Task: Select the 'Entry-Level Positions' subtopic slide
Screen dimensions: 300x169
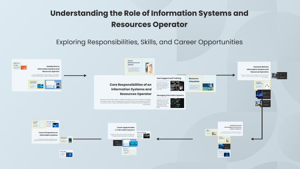Action: click(144, 135)
